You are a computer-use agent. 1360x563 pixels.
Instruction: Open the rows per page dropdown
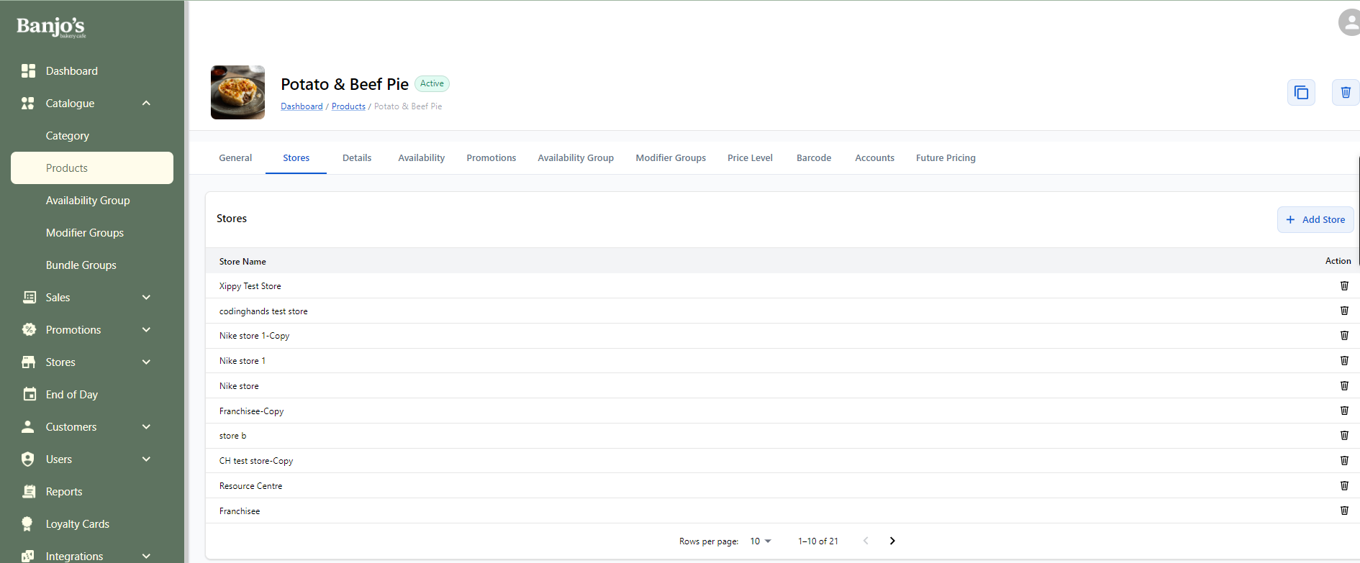pyautogui.click(x=761, y=541)
